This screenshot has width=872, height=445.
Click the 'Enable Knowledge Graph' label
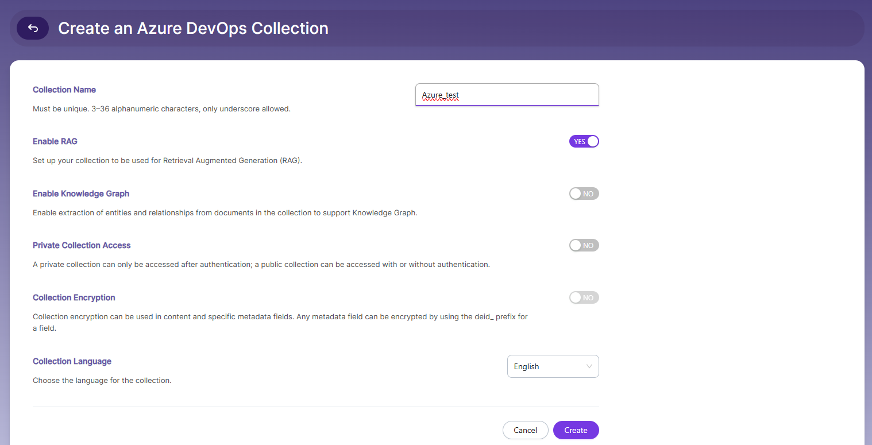click(x=81, y=194)
